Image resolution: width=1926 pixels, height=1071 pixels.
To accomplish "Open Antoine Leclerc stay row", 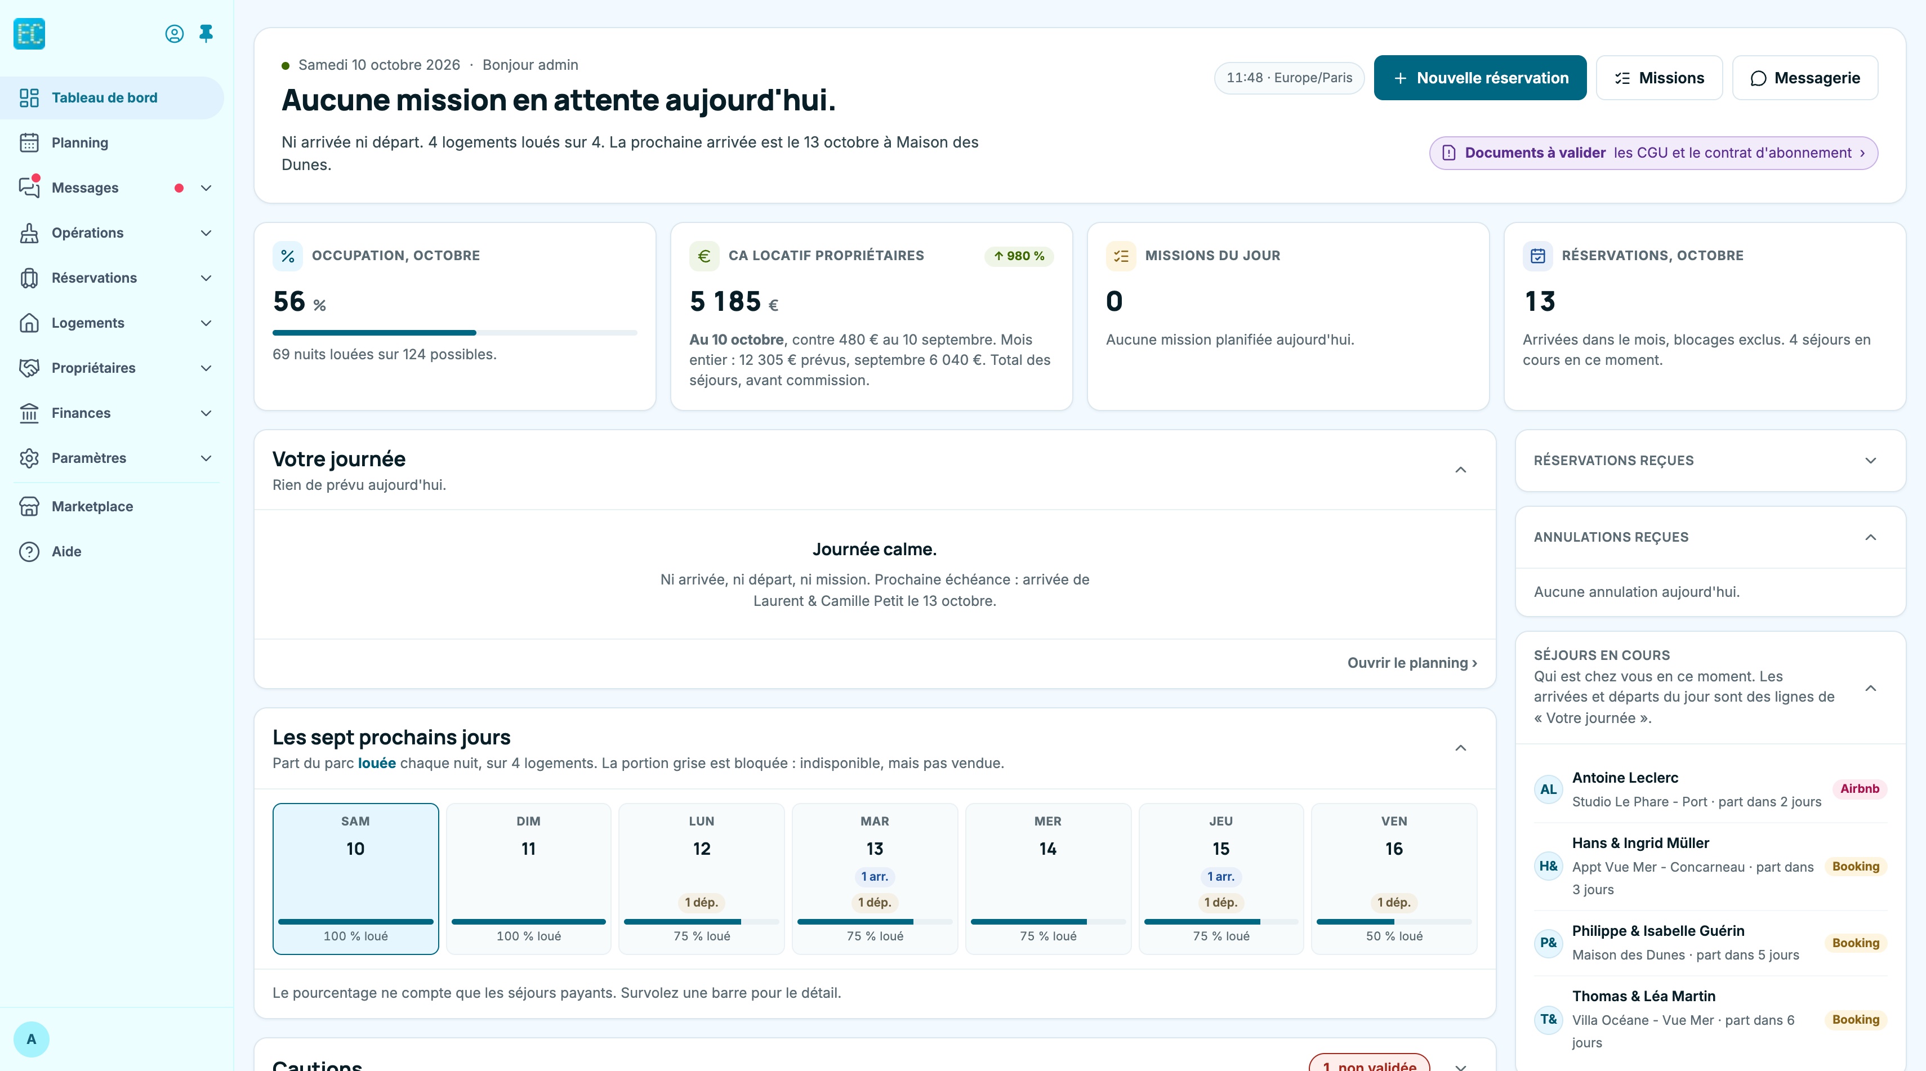I will [1710, 789].
